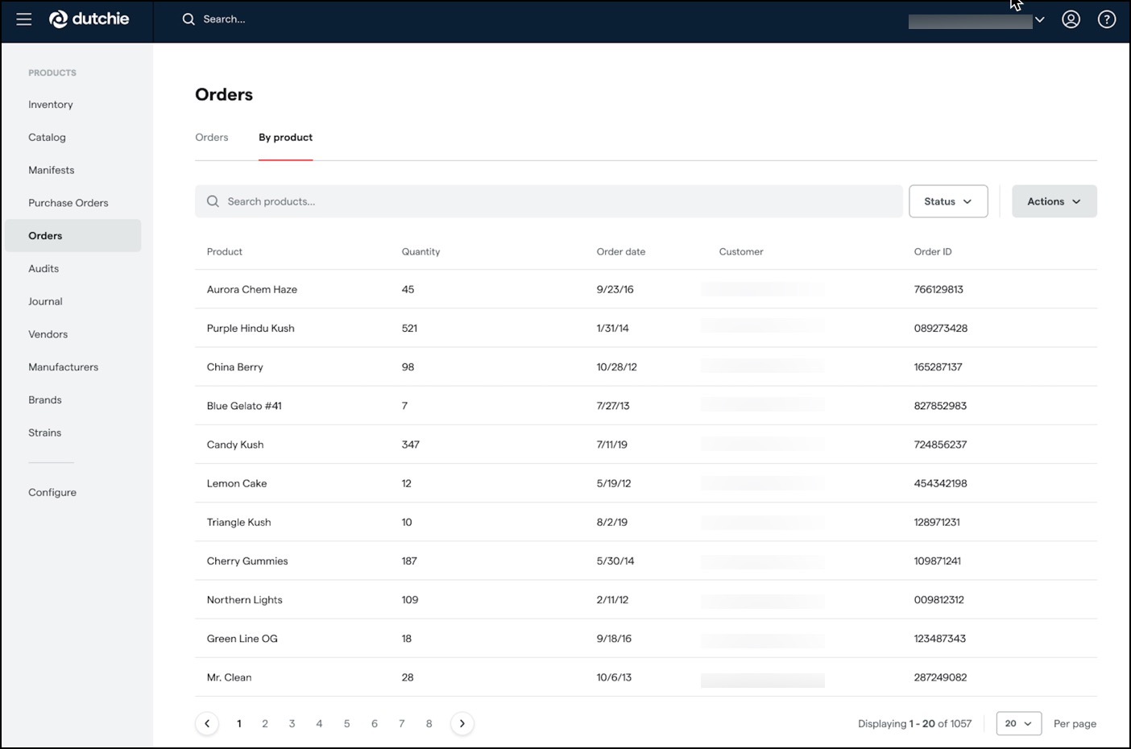The image size is (1131, 749).
Task: Click the dutchie logo
Action: click(x=89, y=19)
